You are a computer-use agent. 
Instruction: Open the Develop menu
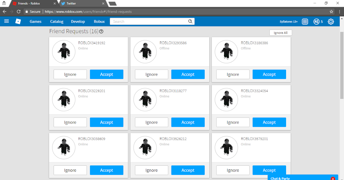[x=78, y=21]
